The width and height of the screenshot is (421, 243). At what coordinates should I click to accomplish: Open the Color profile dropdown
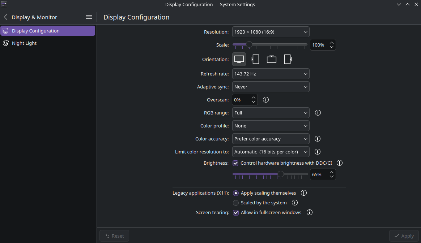click(271, 126)
